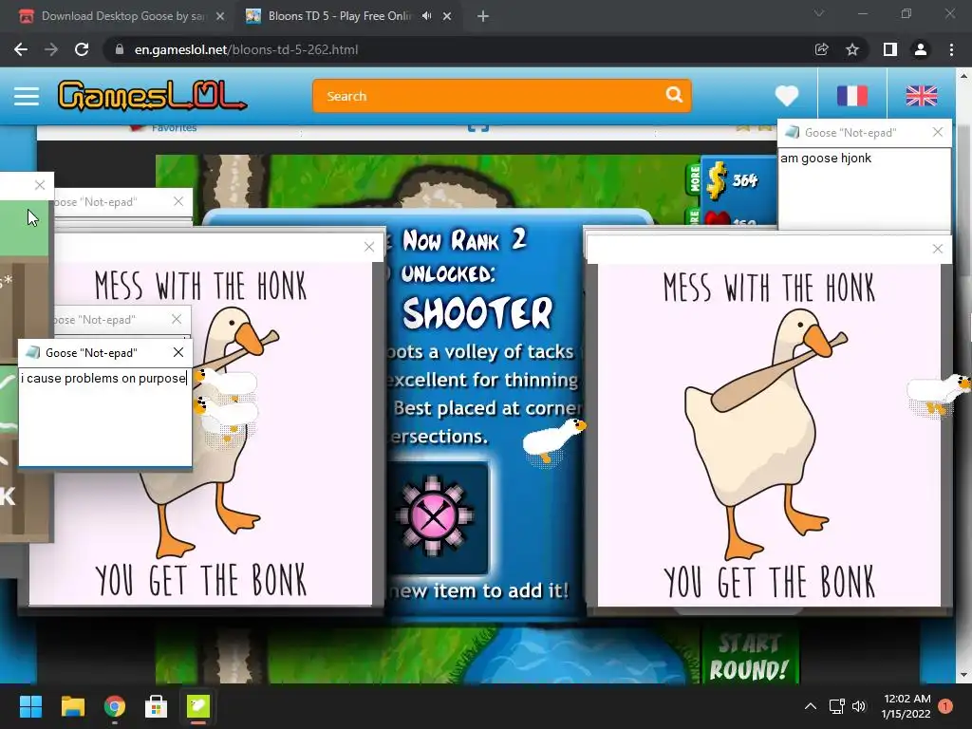This screenshot has height=729, width=972.
Task: Click the Start Round button
Action: tap(749, 657)
